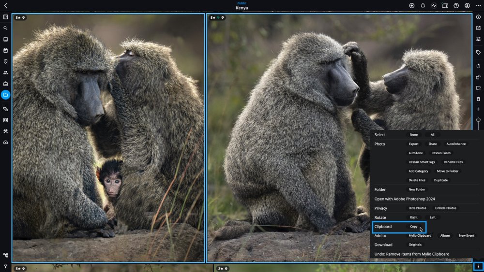Choose Move to Folder
This screenshot has height=272, width=484.
[x=448, y=171]
